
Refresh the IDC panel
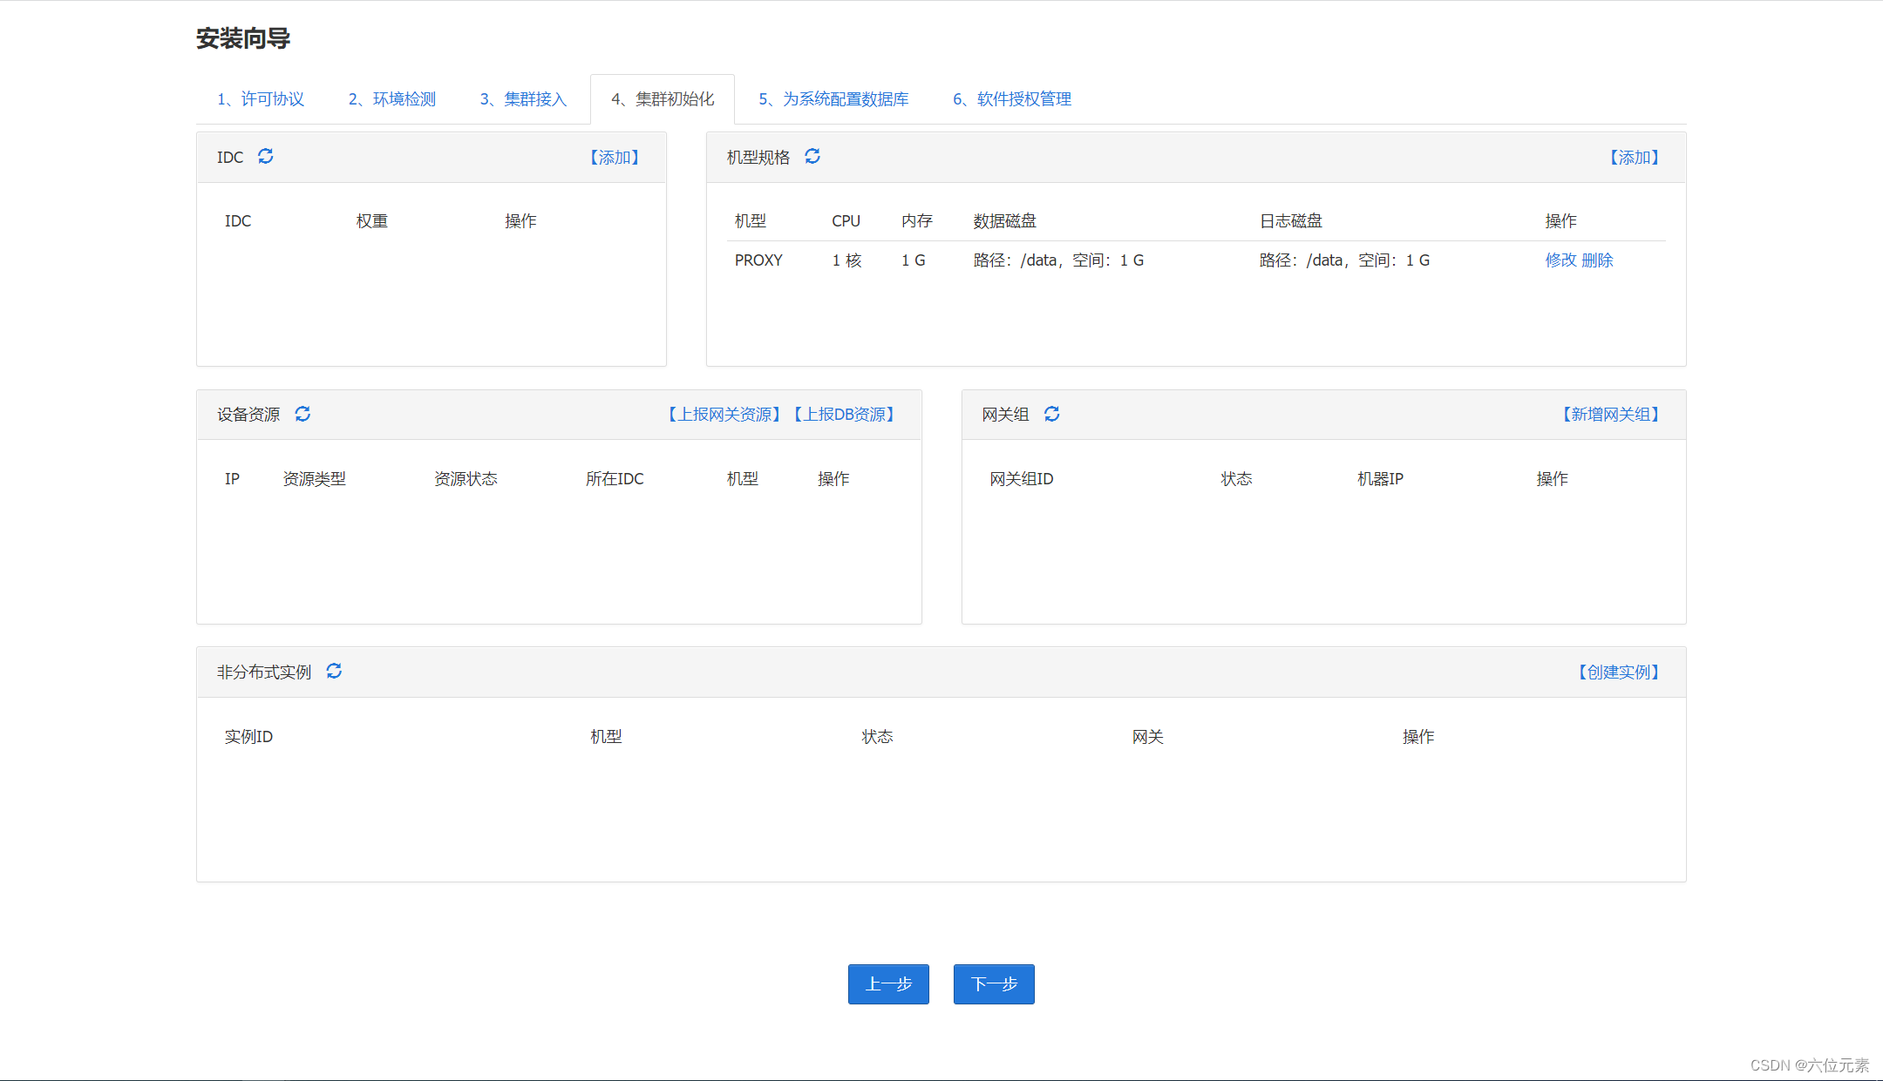click(266, 157)
